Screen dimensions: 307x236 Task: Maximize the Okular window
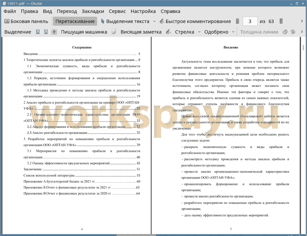297,3
